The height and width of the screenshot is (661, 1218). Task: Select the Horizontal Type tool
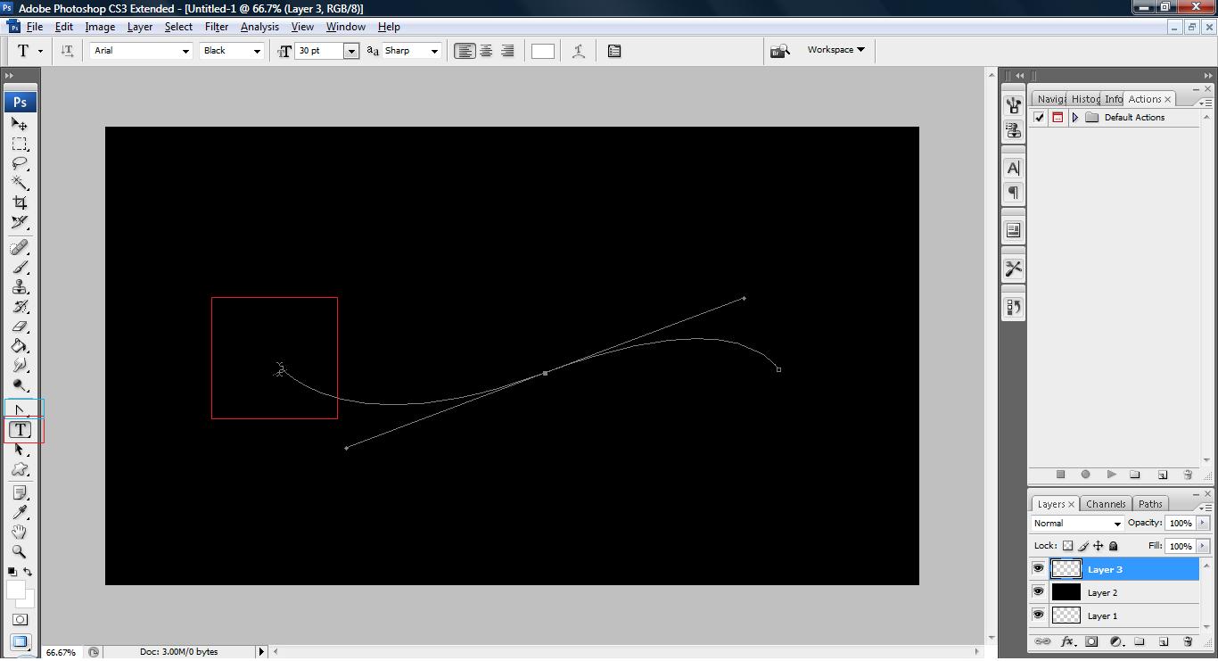pyautogui.click(x=20, y=430)
